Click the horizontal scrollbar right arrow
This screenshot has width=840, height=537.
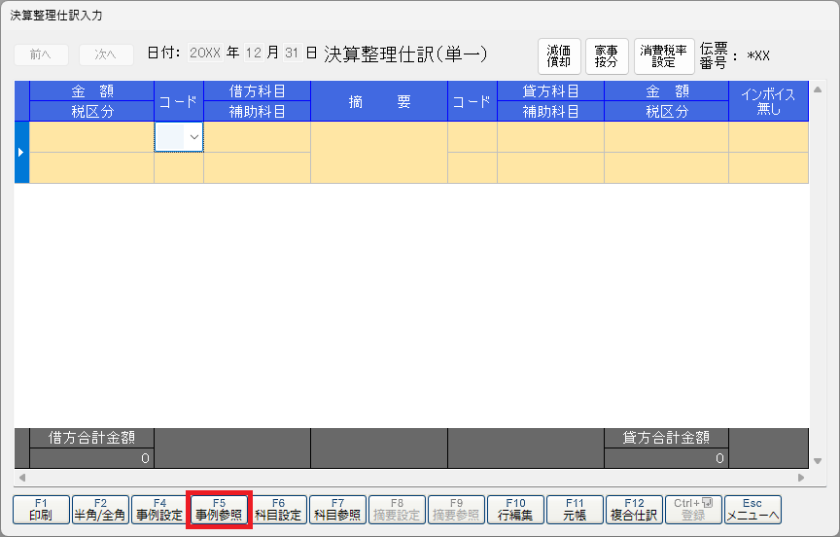coord(801,478)
